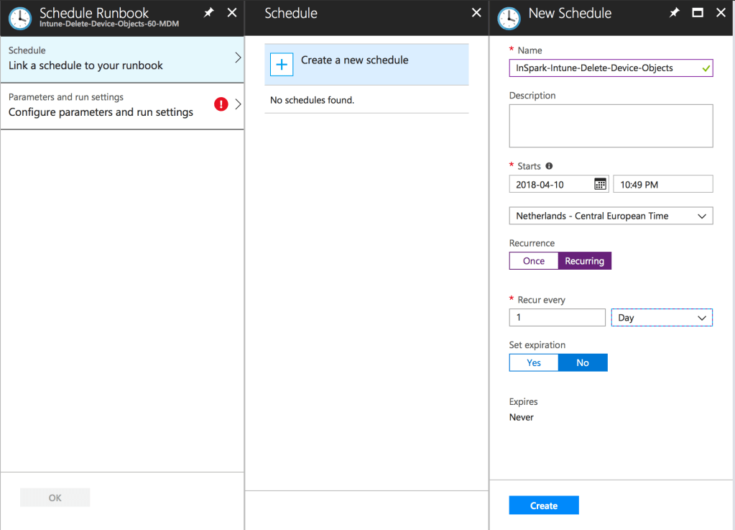The width and height of the screenshot is (735, 530).
Task: Open Link a schedule to your runbook
Action: (x=122, y=58)
